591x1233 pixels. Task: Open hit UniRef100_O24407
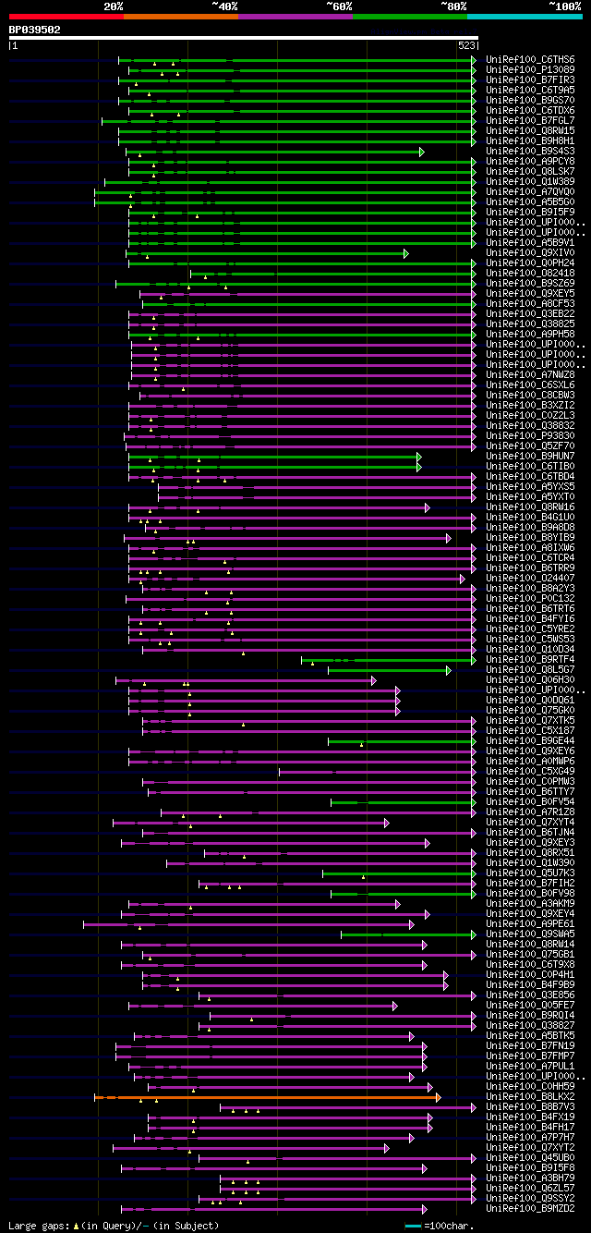point(530,578)
